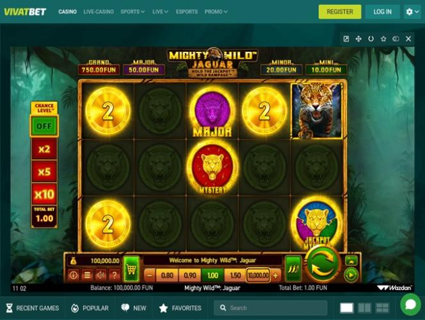The height and width of the screenshot is (320, 425).
Task: Spin the reels with the green spin button
Action: pos(323,264)
